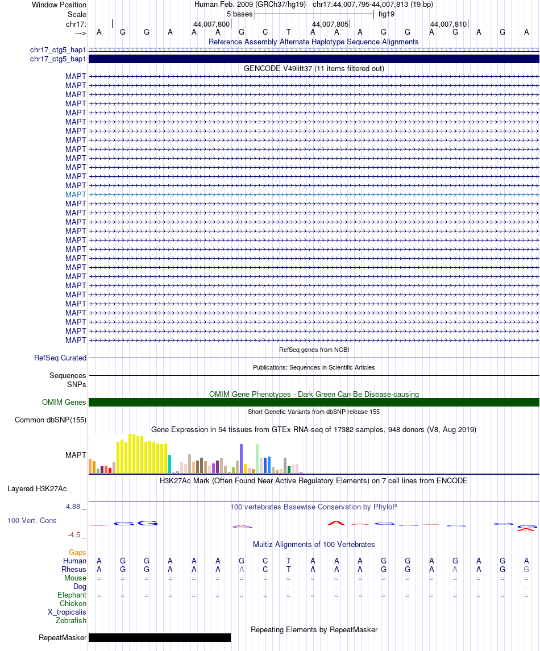Click the tall light green bar in GTEx chart
The image size is (540, 651).
coord(257,459)
